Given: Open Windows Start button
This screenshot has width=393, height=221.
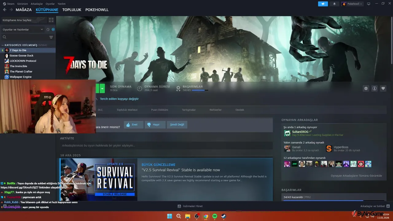Looking at the screenshot, I should [x=169, y=216].
